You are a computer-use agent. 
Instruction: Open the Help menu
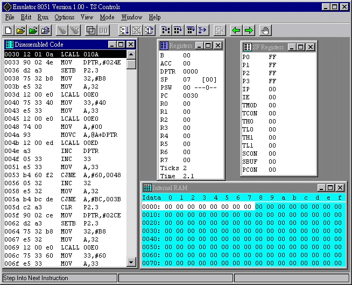click(x=154, y=17)
